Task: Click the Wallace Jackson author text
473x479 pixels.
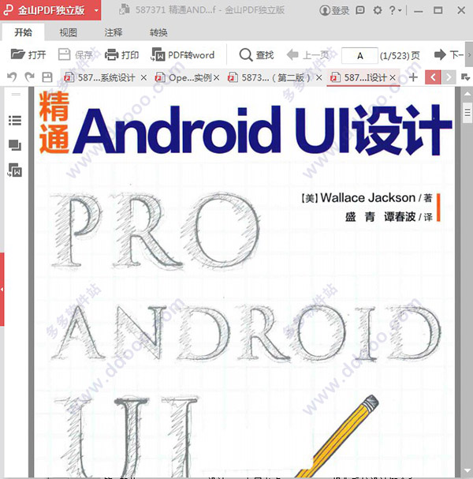Action: (x=367, y=198)
